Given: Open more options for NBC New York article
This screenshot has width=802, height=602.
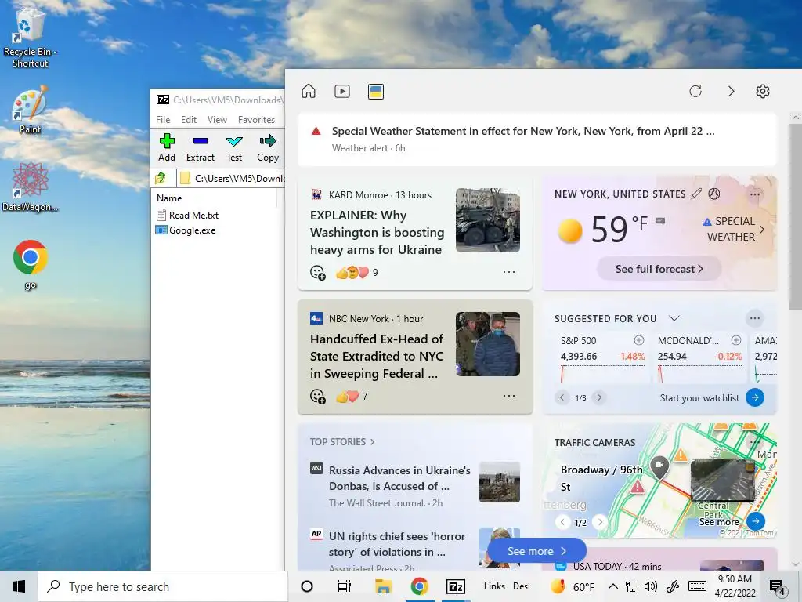Looking at the screenshot, I should 509,396.
